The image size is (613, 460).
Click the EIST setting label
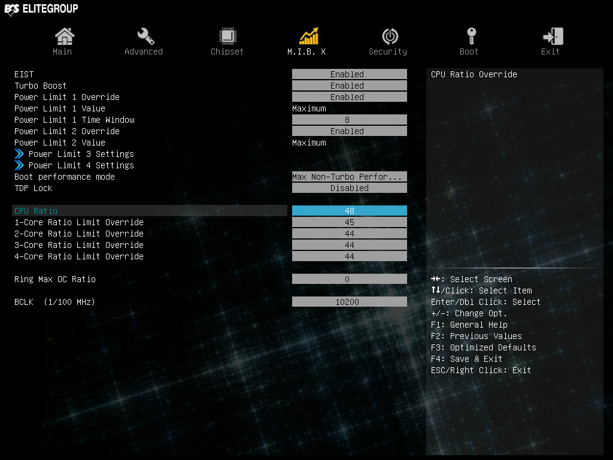tap(24, 74)
